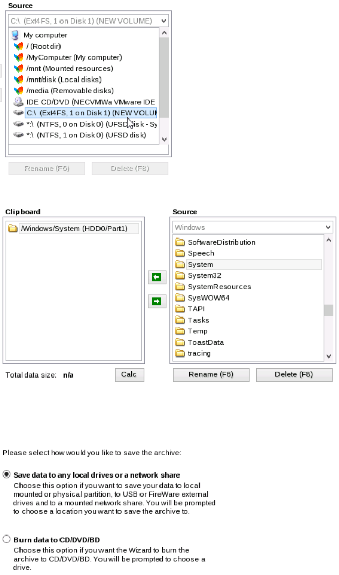Select Burn data to CD/DVD/BD option

tap(7, 539)
